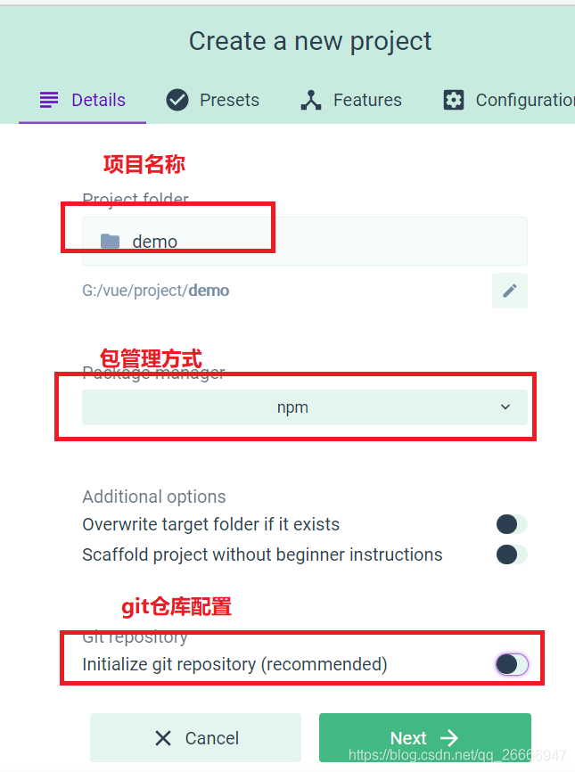Image resolution: width=575 pixels, height=772 pixels.
Task: Open the Features tab
Action: click(x=351, y=100)
